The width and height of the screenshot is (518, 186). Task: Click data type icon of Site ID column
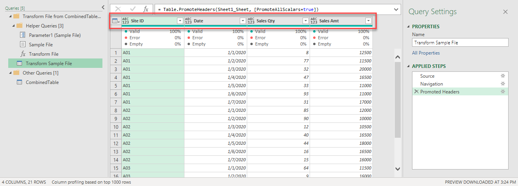pos(126,21)
